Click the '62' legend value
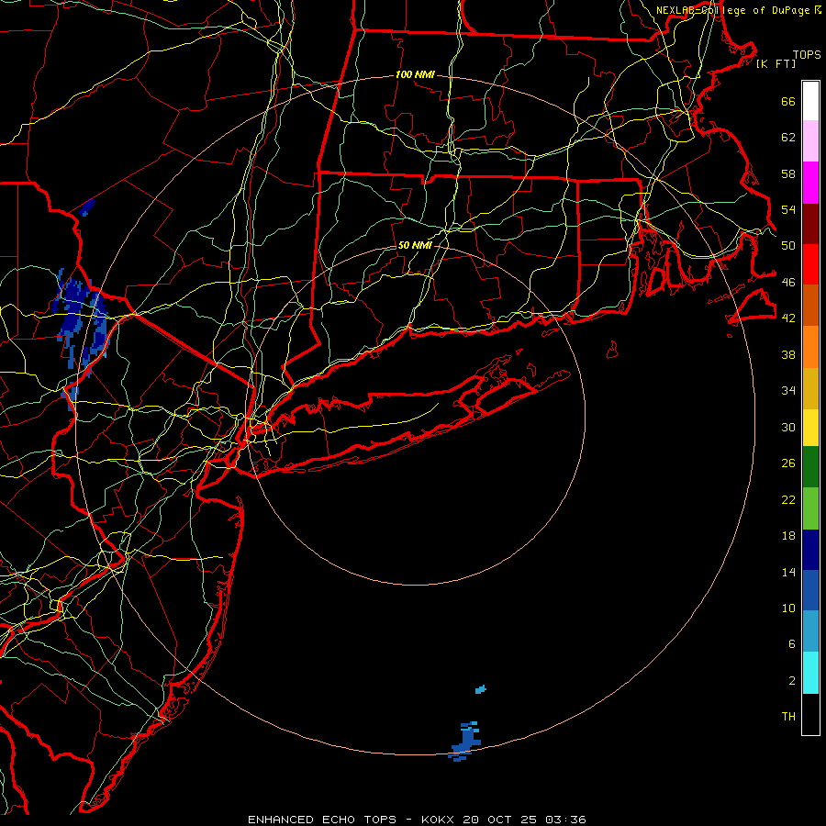This screenshot has height=826, width=826. 788,138
